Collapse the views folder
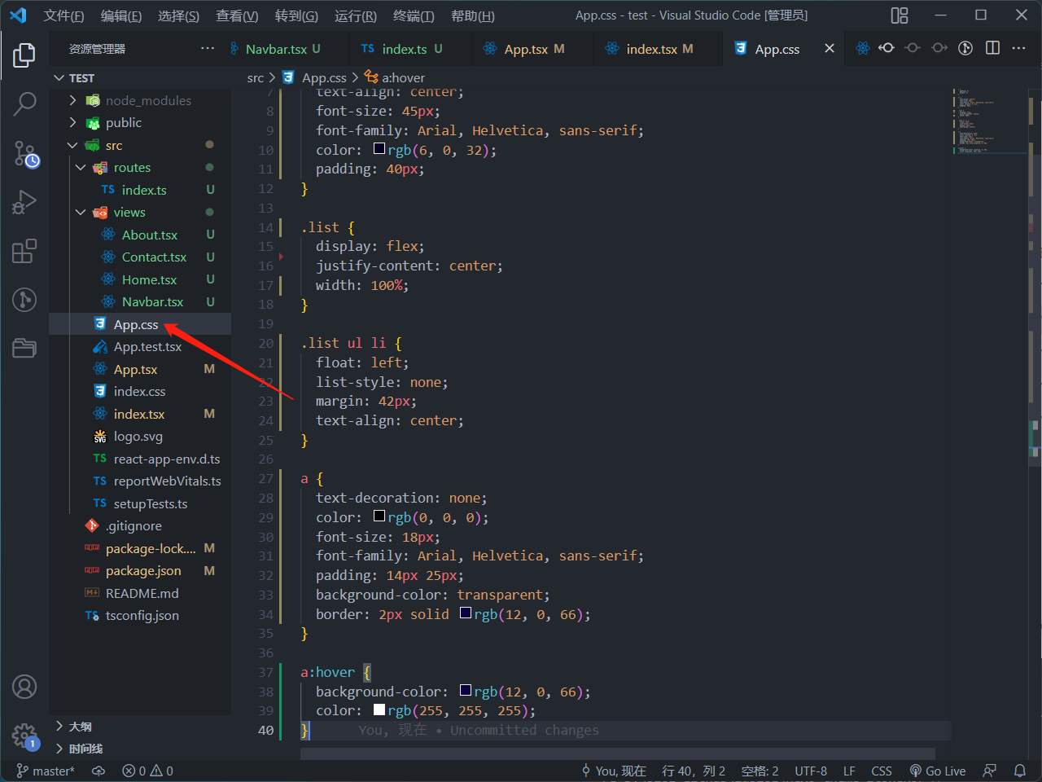1042x782 pixels. pos(80,212)
